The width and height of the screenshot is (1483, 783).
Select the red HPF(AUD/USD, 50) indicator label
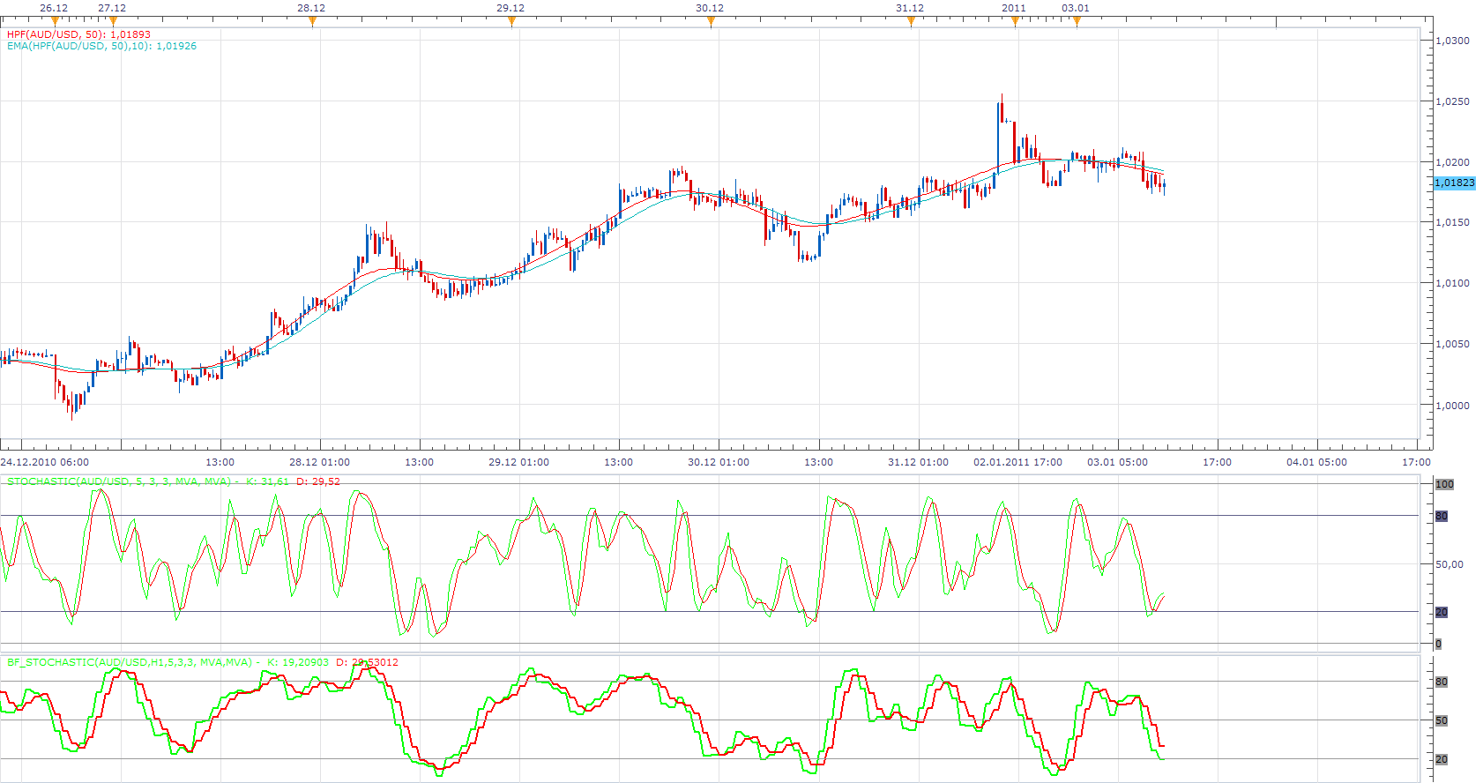coord(78,34)
